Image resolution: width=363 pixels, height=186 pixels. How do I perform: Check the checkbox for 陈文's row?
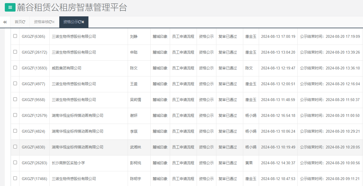click(15, 68)
